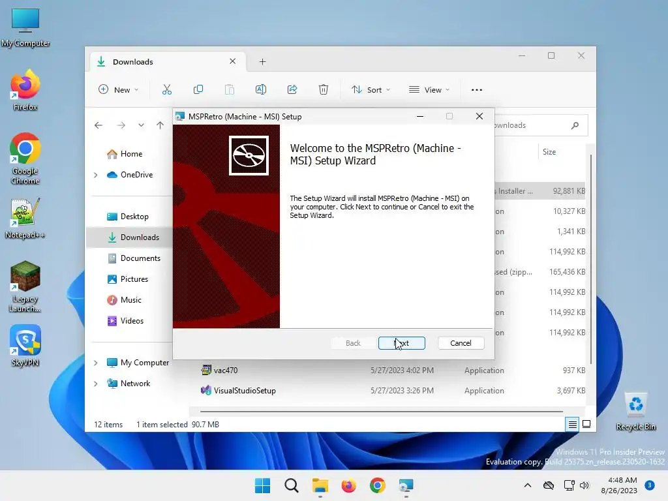Viewport: 668px width, 501px height.
Task: Expand the Network tree node
Action: tap(96, 384)
